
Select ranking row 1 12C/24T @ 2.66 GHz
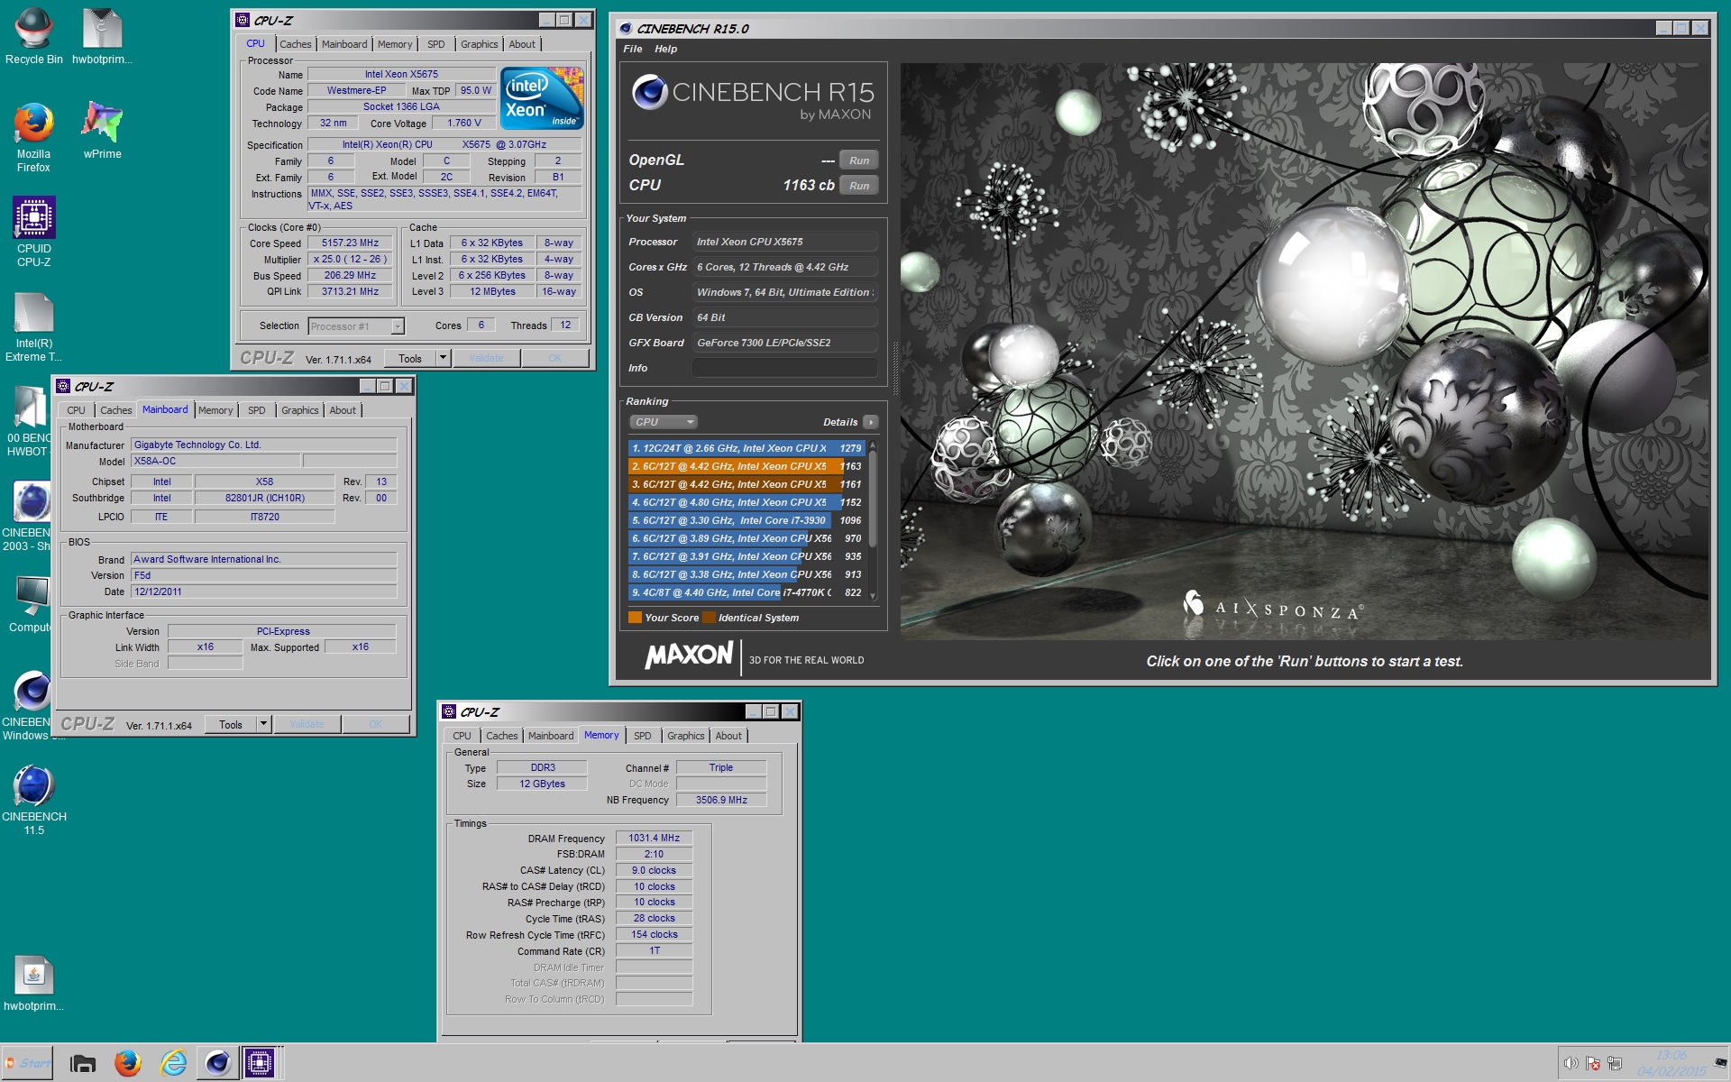click(x=747, y=448)
